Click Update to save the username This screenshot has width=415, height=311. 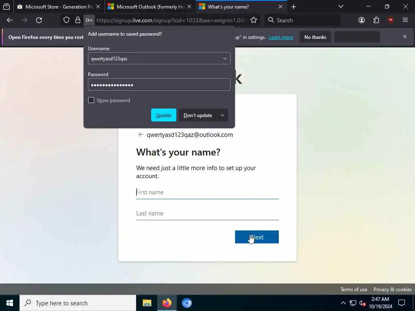(164, 115)
